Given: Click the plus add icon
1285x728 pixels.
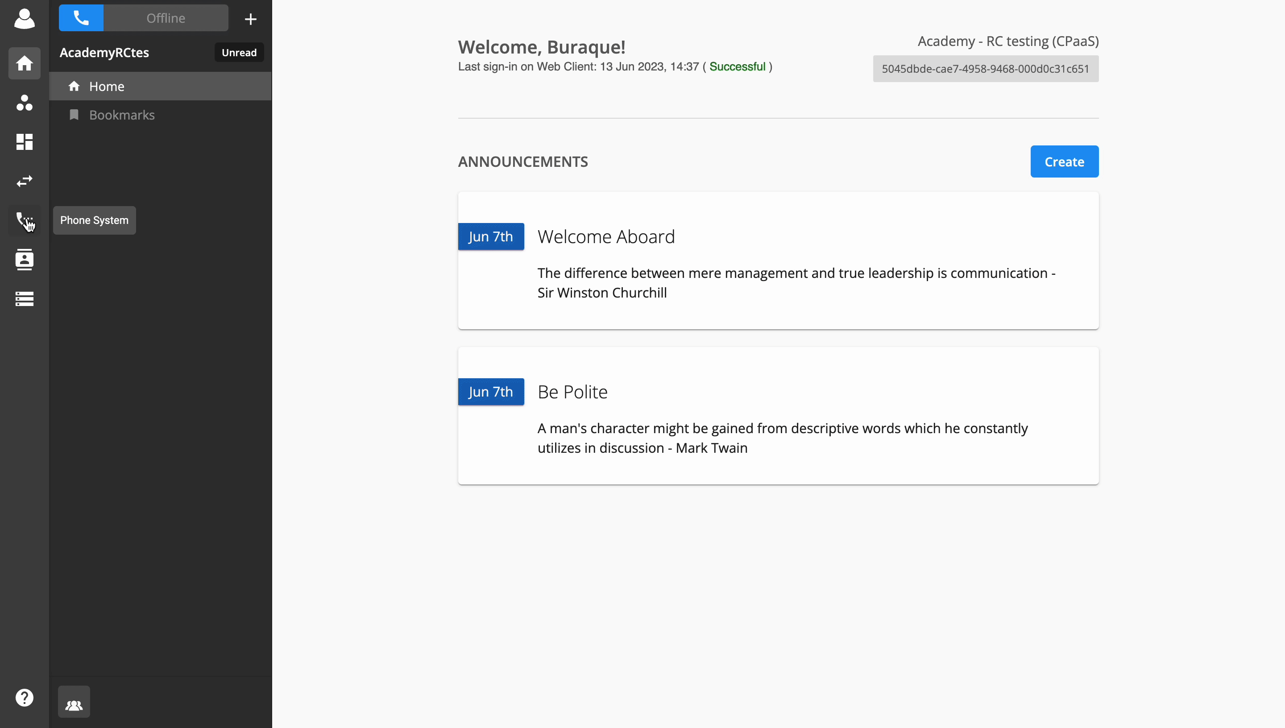Looking at the screenshot, I should click(x=250, y=19).
